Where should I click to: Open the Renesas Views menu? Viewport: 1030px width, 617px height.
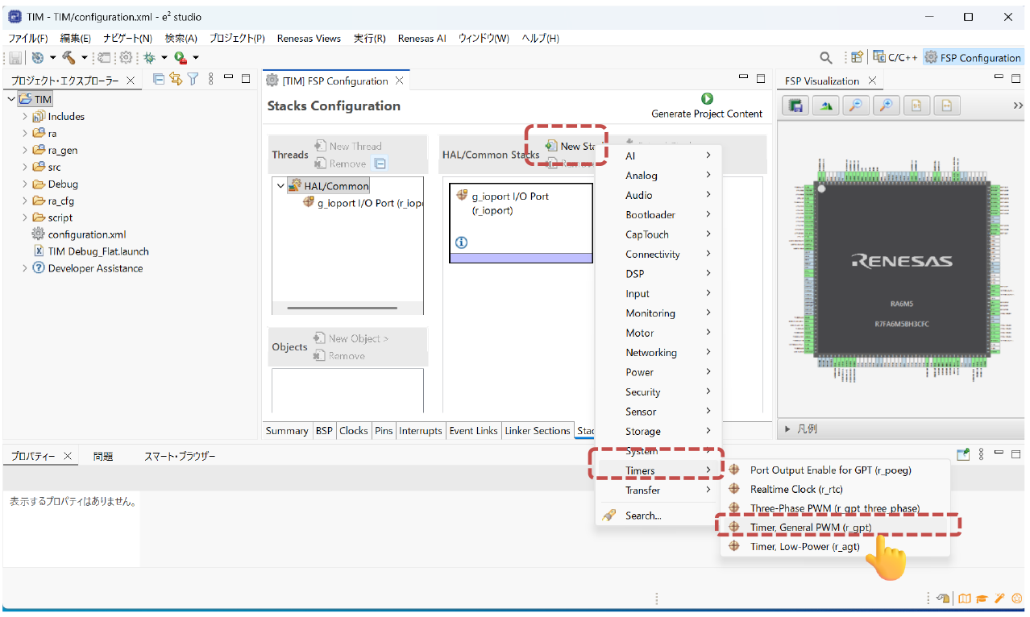309,39
